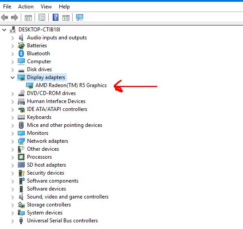
Task: Open the File menu
Action: tap(7, 7)
